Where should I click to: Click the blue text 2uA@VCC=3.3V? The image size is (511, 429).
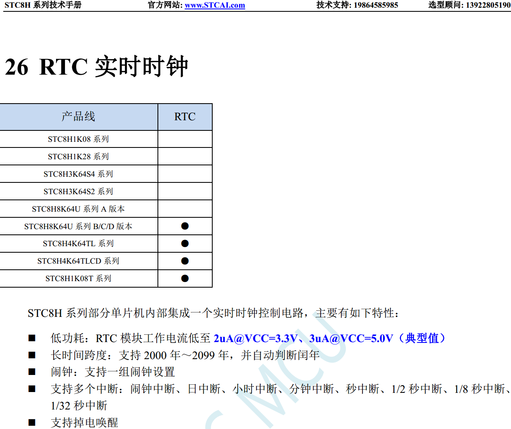point(256,338)
